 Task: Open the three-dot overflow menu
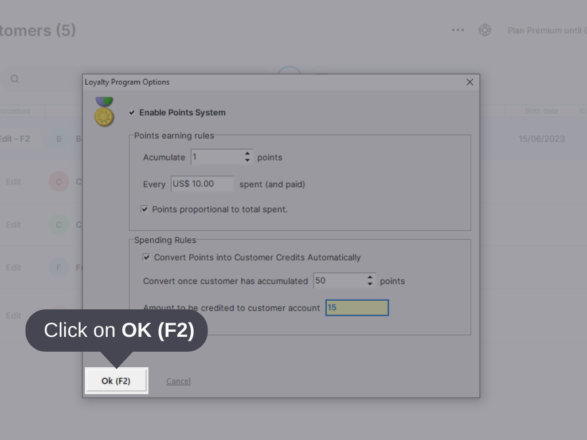coord(457,30)
